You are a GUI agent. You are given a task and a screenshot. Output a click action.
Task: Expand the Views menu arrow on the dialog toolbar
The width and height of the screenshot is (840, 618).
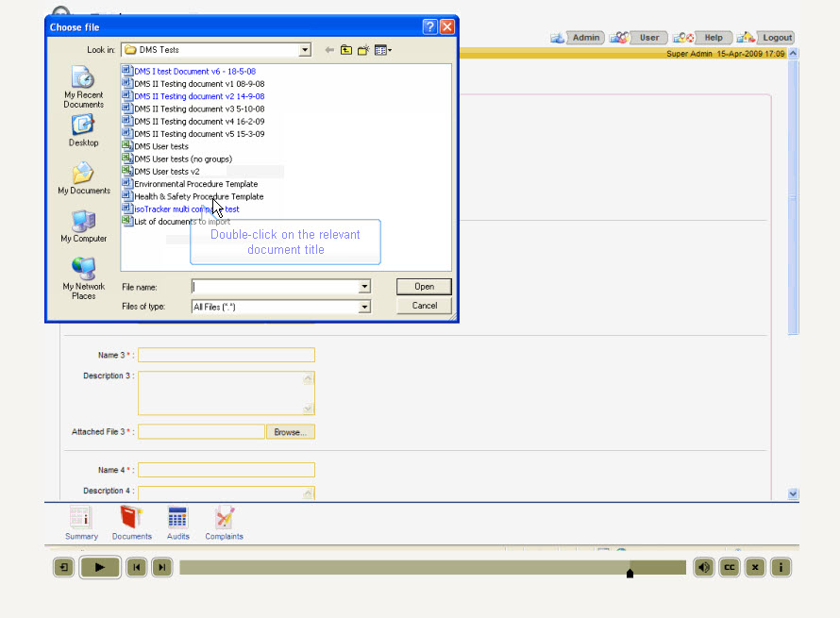pos(390,50)
